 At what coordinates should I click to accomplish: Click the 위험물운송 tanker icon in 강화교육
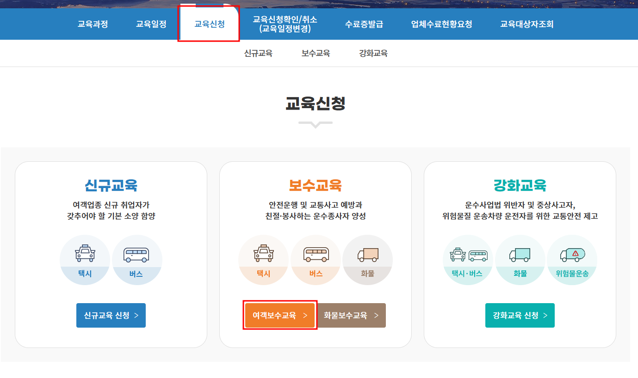572,259
